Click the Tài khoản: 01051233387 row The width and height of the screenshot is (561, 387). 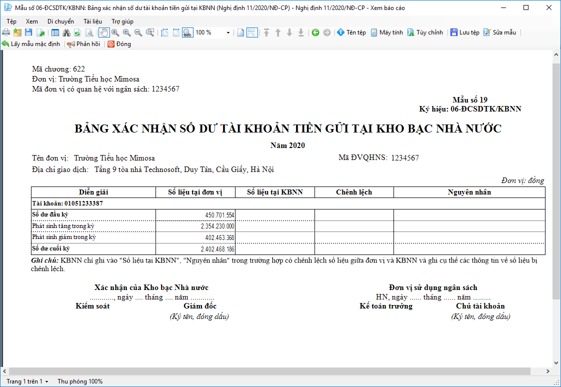point(288,203)
